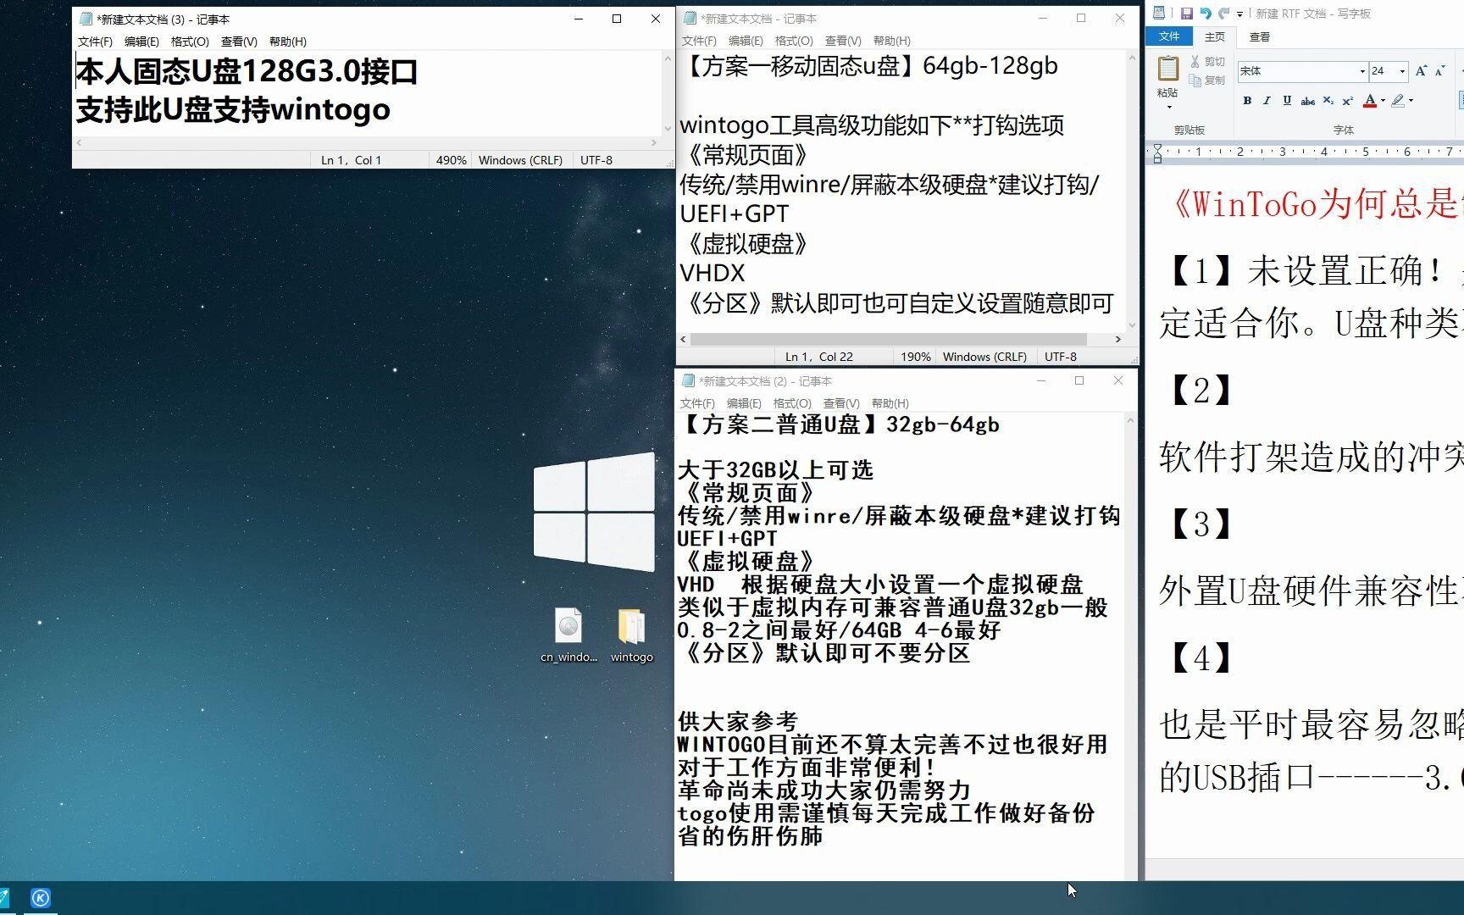Click 190% zoom in top-right Notepad status bar

click(x=915, y=357)
